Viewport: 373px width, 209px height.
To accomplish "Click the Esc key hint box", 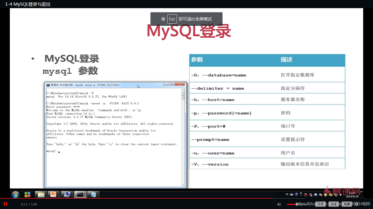I will [172, 19].
